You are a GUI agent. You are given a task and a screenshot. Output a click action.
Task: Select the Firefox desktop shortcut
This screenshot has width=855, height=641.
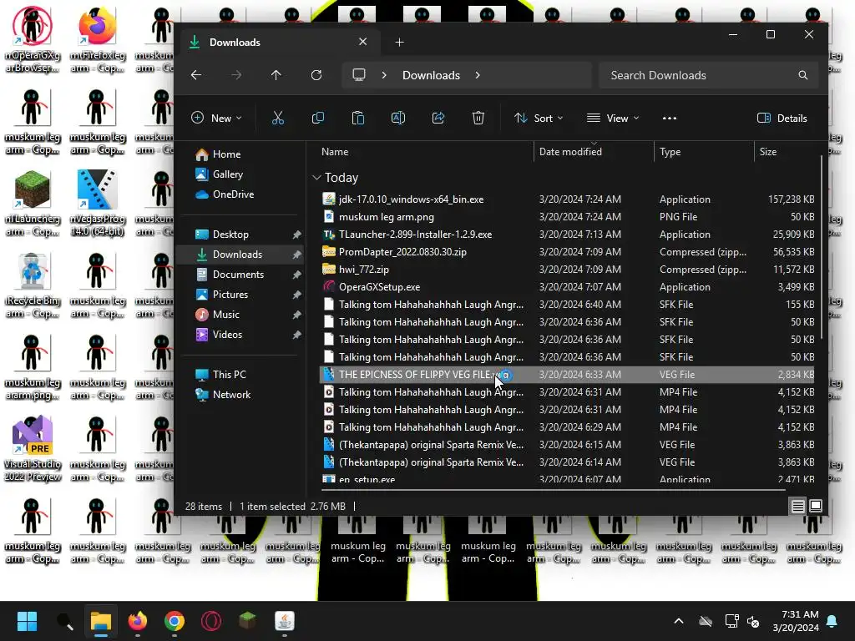(x=98, y=40)
